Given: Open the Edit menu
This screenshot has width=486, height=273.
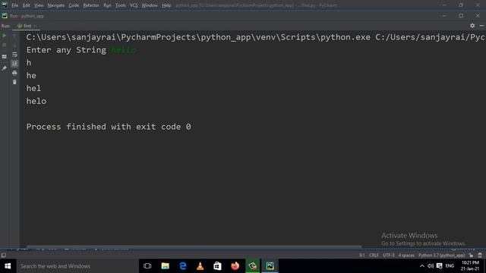Looking at the screenshot, I should click(26, 5).
